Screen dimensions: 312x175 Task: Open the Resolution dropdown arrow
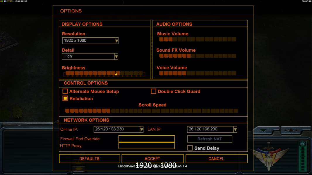(116, 41)
